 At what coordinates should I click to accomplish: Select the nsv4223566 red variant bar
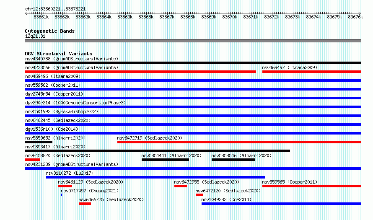[x=140, y=72]
